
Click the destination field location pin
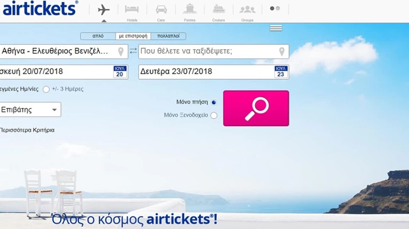[x=282, y=51]
